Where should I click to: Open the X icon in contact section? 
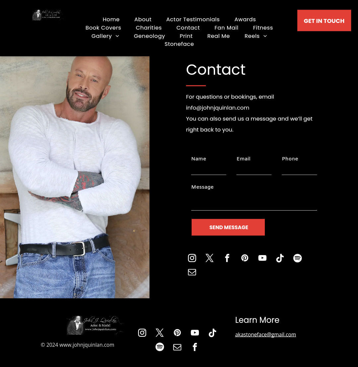point(209,258)
